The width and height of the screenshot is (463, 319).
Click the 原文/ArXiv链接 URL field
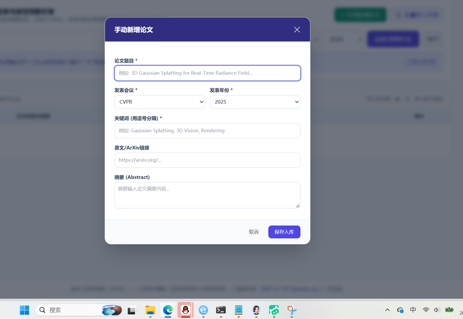(x=207, y=160)
